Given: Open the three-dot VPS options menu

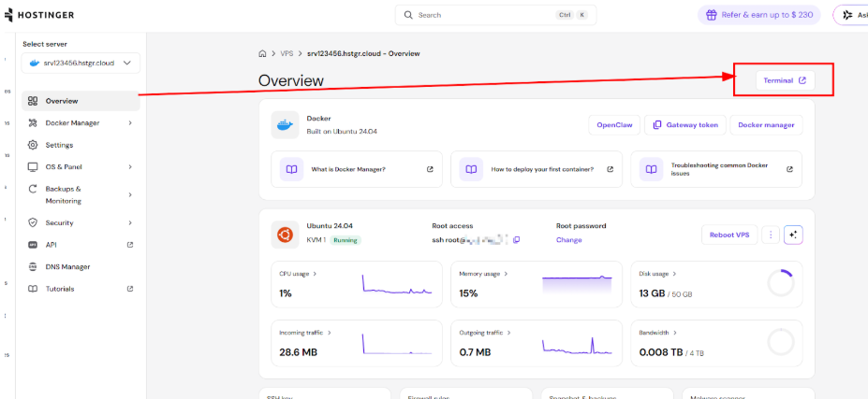Looking at the screenshot, I should coord(771,235).
